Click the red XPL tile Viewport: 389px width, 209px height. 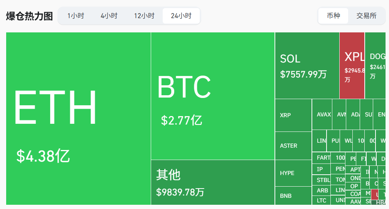click(x=352, y=66)
